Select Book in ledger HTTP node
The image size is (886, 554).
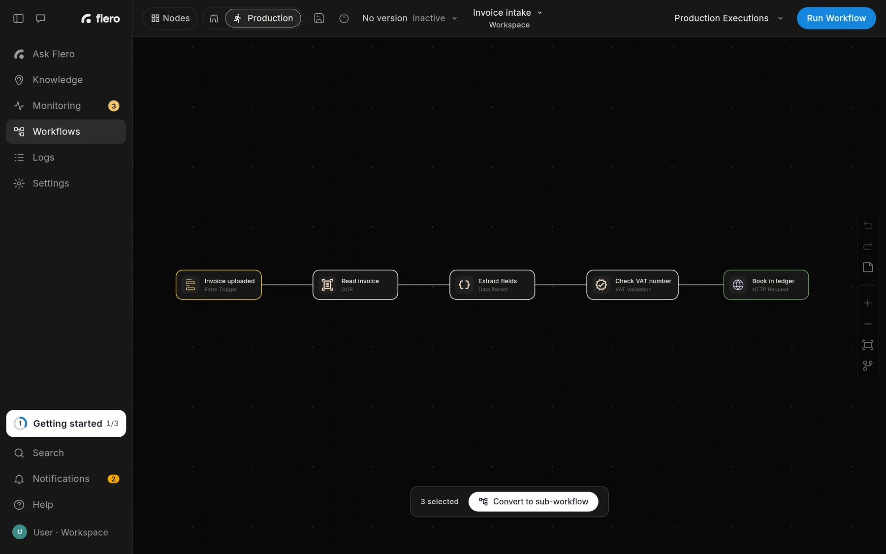[766, 285]
